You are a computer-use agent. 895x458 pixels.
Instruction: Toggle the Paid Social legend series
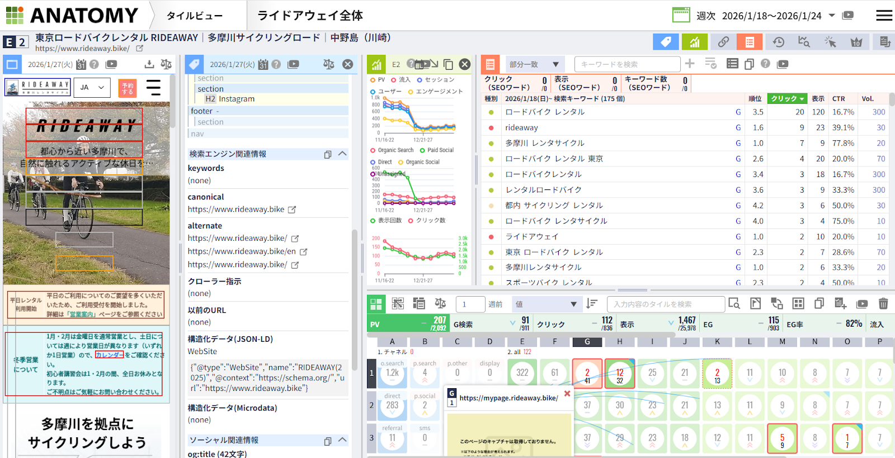pos(437,150)
